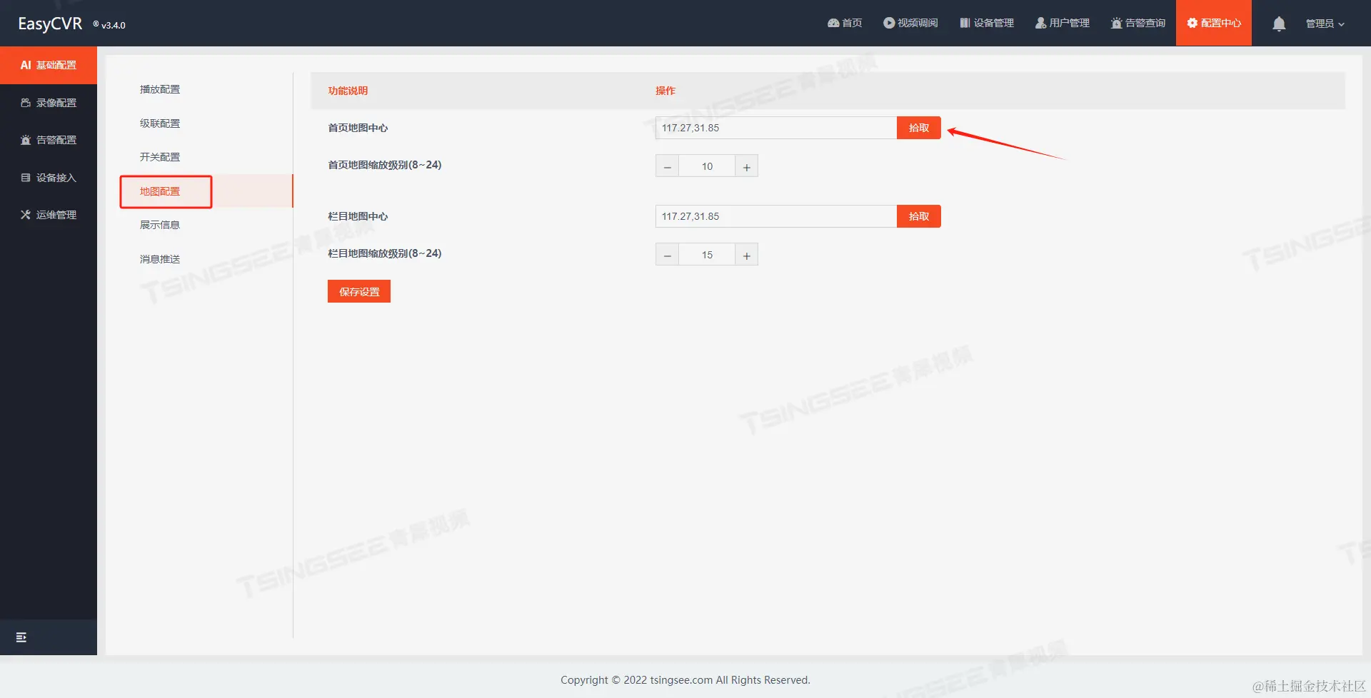Select 级联配置 submenu item

160,123
